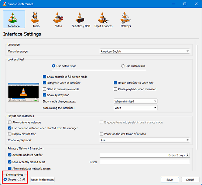Open the Input / Codecs category icon
The height and width of the screenshot is (185, 202).
point(103,18)
